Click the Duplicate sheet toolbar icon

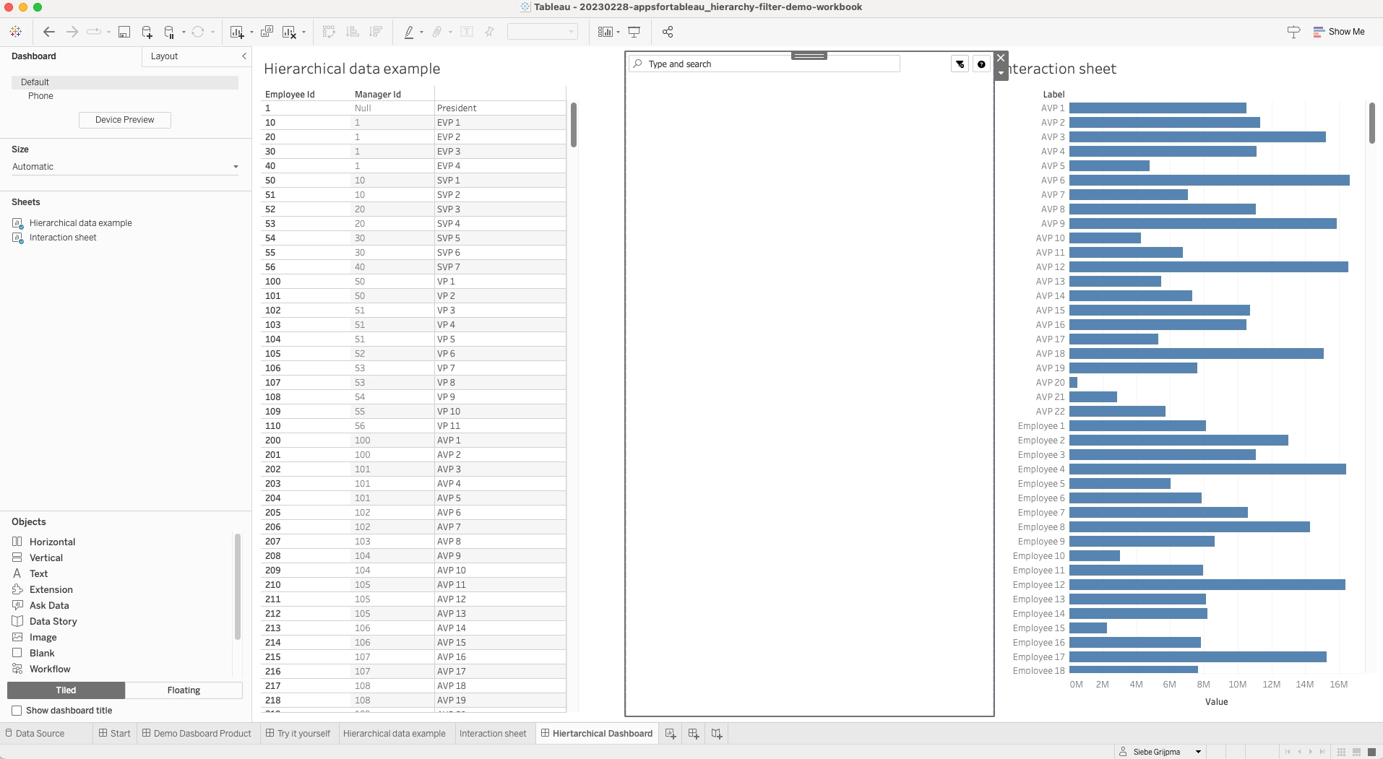267,32
